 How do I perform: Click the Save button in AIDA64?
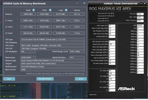tap(9, 79)
